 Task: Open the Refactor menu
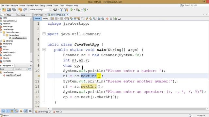pos(30,6)
